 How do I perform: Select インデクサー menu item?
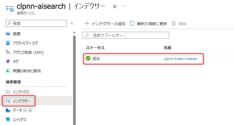(21, 101)
